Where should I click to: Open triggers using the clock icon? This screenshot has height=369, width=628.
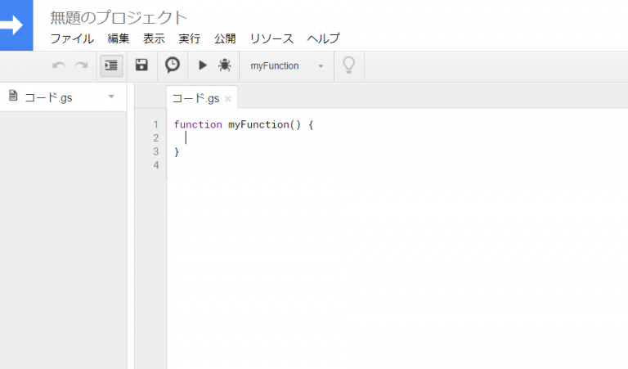tap(173, 65)
